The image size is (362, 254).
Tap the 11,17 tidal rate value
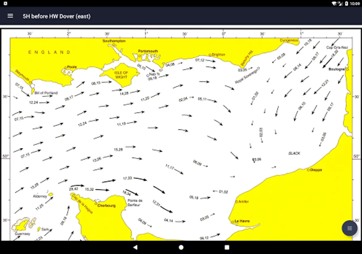(170, 167)
